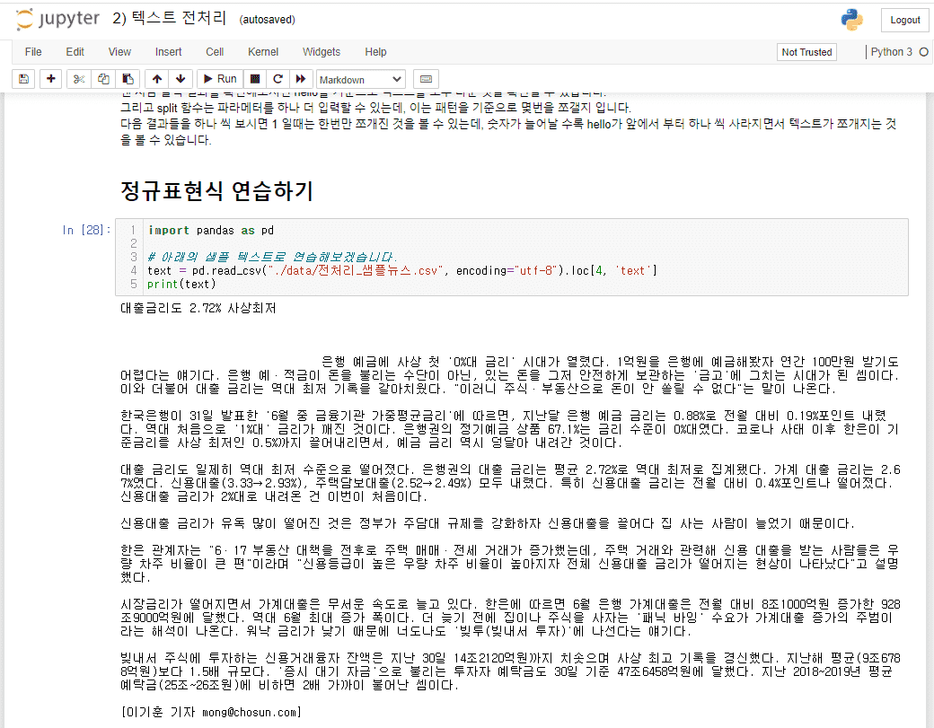Viewport: 934px width, 728px height.
Task: Click the save and checkpoint icon
Action: pos(24,79)
